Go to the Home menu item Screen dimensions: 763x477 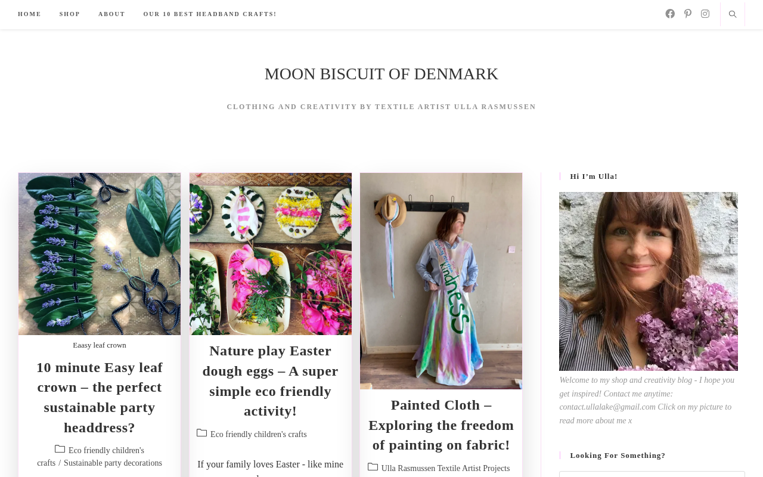coord(29,14)
